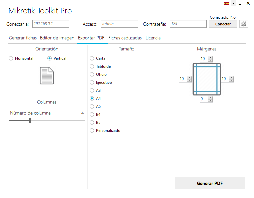Click the Generar PDF button

coord(210,183)
